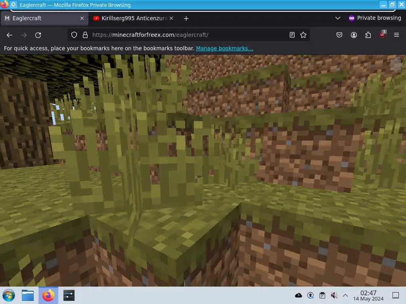The image size is (406, 304).
Task: Open the Firefox account icon
Action: coord(354,35)
